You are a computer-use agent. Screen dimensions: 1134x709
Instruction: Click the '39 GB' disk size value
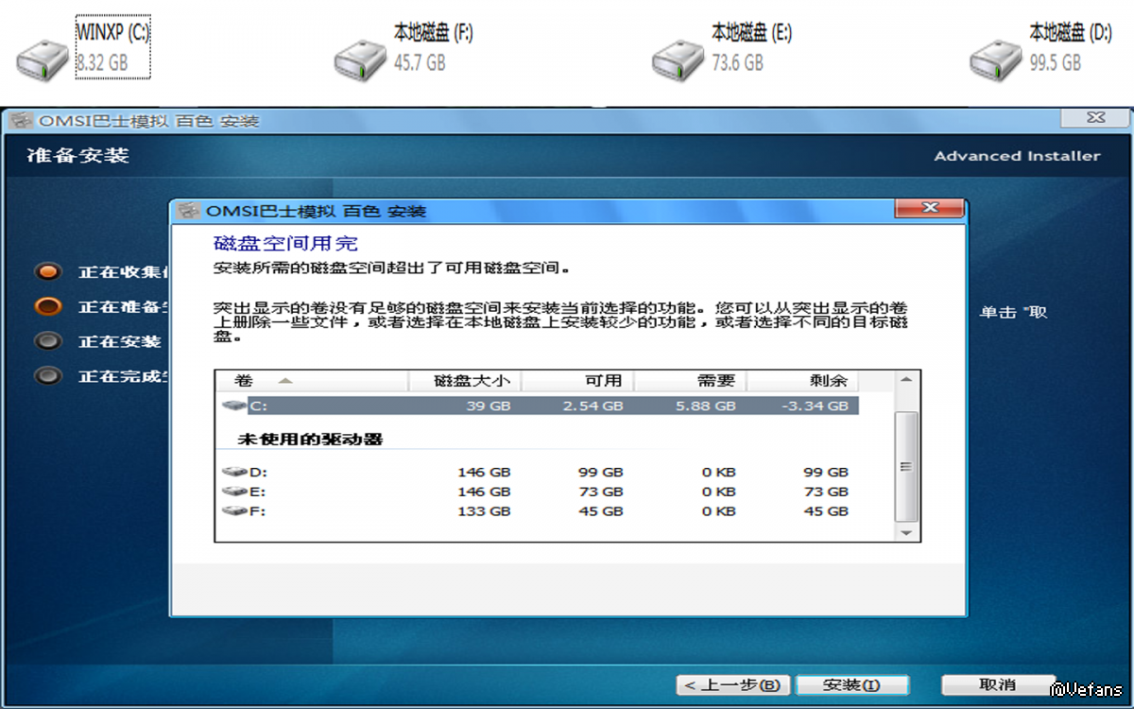coord(489,406)
